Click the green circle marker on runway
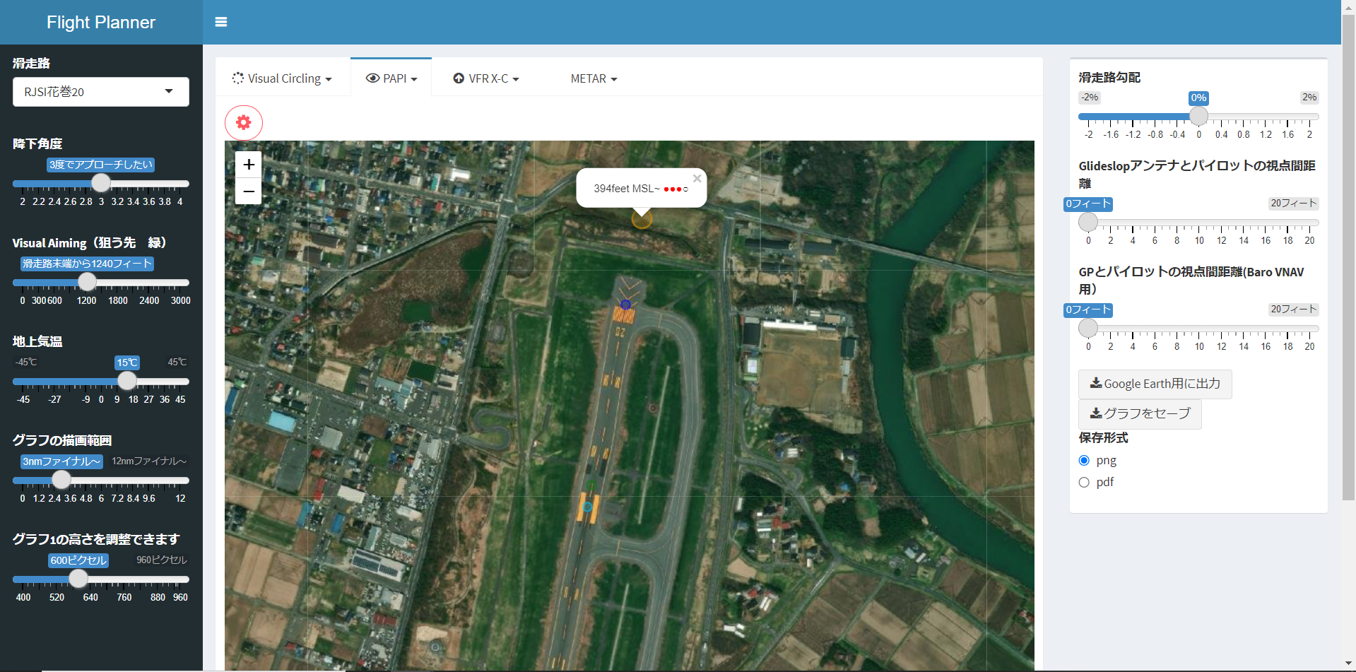This screenshot has width=1356, height=672. (592, 485)
